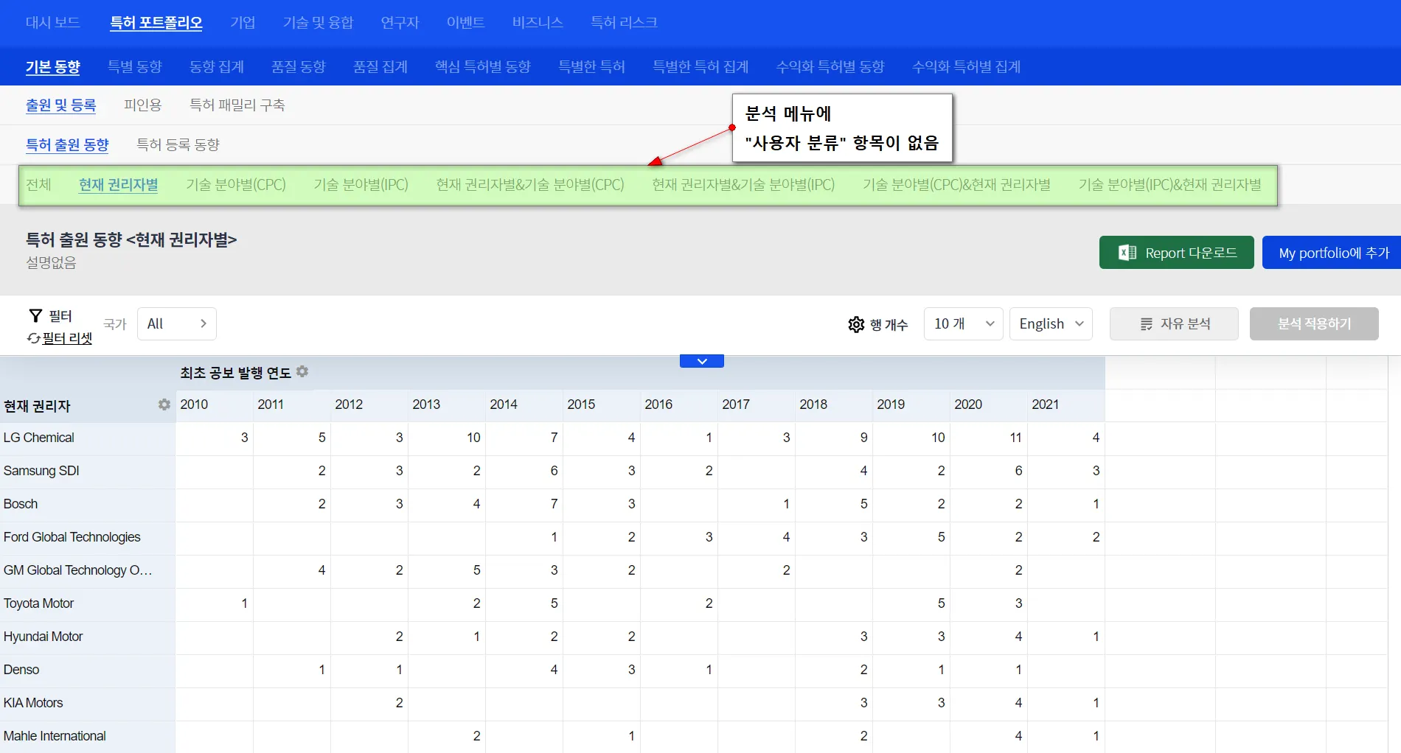
Task: Select the 출원 및 등록 sub-tab
Action: coord(61,105)
